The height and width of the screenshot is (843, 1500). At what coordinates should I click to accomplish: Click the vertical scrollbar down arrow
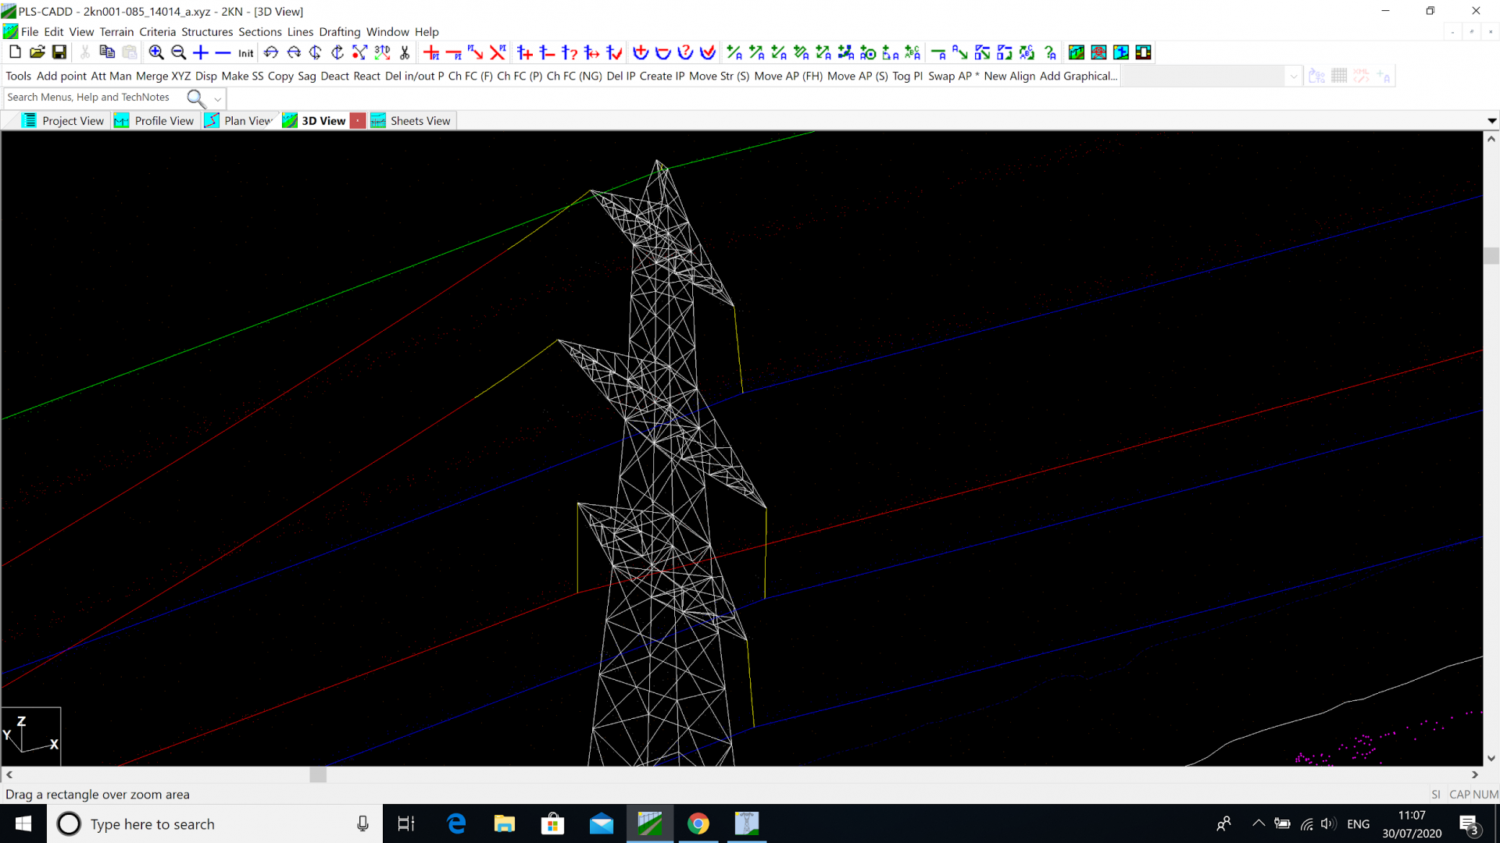pos(1491,759)
